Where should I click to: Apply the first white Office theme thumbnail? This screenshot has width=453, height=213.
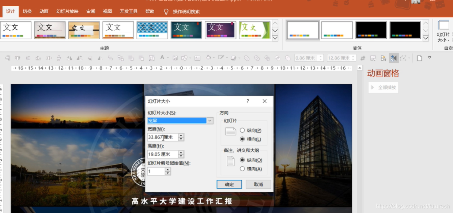[15, 30]
